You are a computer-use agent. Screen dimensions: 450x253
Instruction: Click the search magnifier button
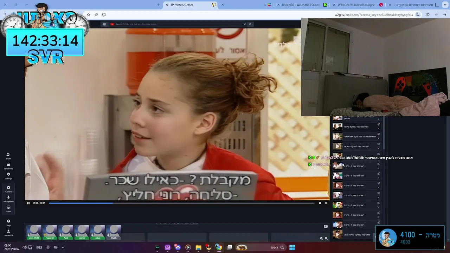click(x=250, y=24)
